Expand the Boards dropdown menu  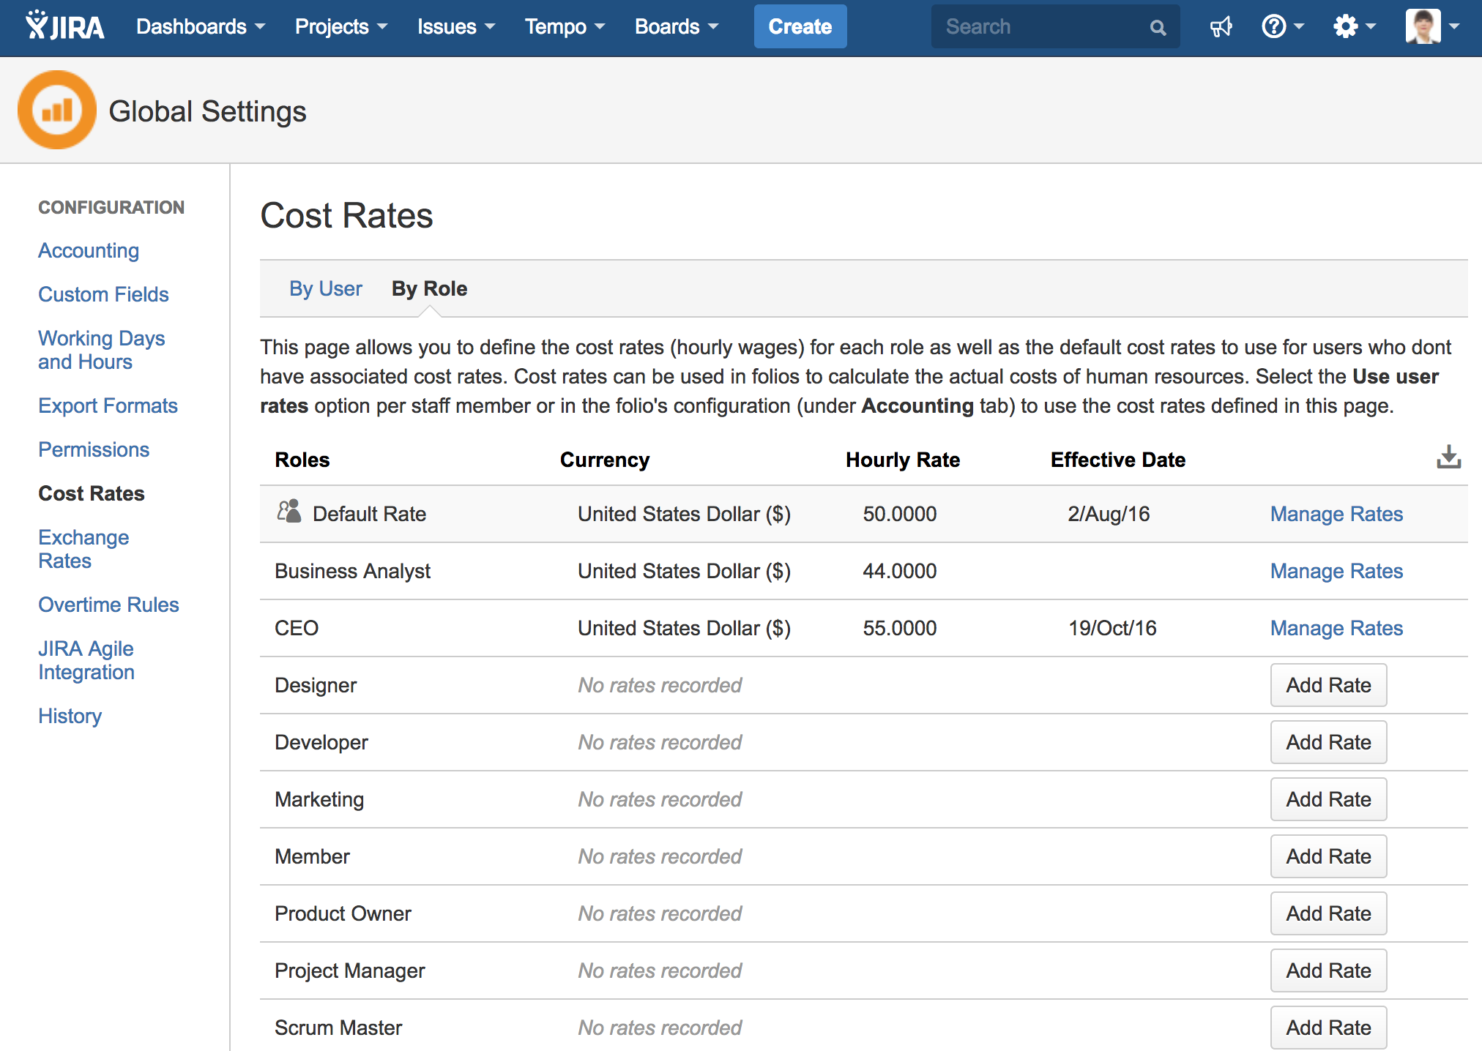click(x=676, y=27)
